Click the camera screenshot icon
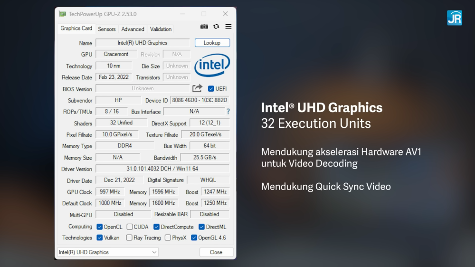Screen dimensions: 475x267 (x=204, y=27)
